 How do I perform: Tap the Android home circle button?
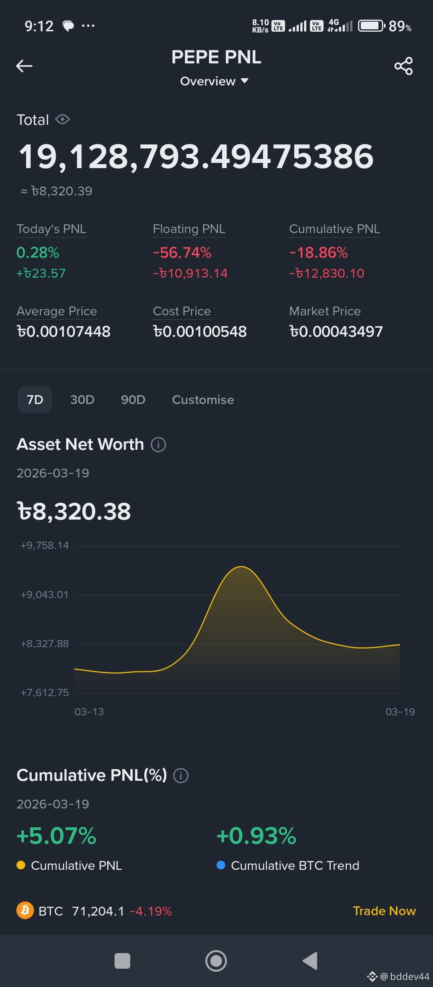click(x=216, y=961)
